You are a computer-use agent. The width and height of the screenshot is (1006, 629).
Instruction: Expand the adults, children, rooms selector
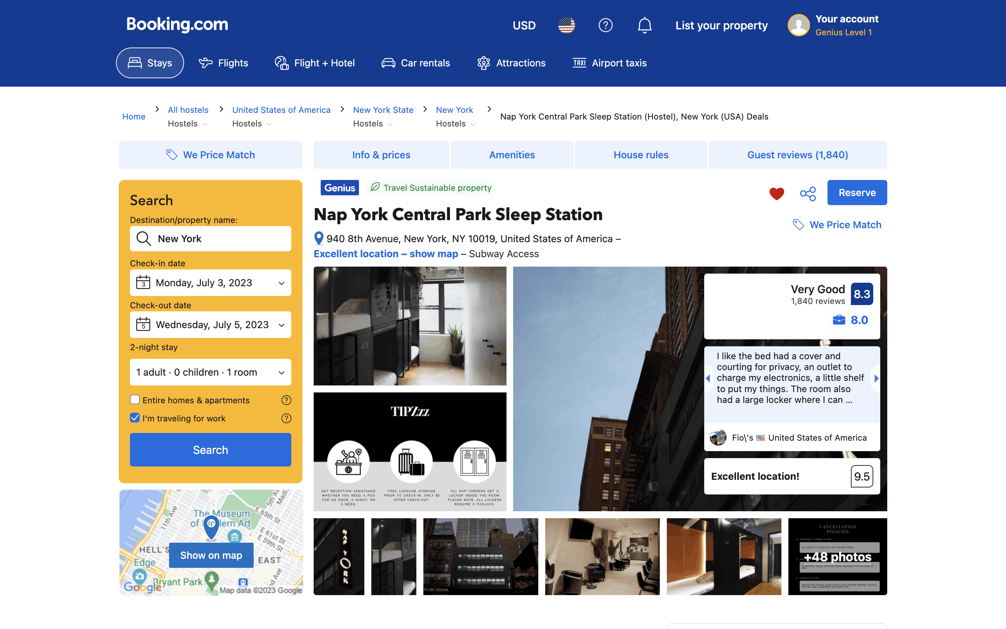tap(210, 372)
